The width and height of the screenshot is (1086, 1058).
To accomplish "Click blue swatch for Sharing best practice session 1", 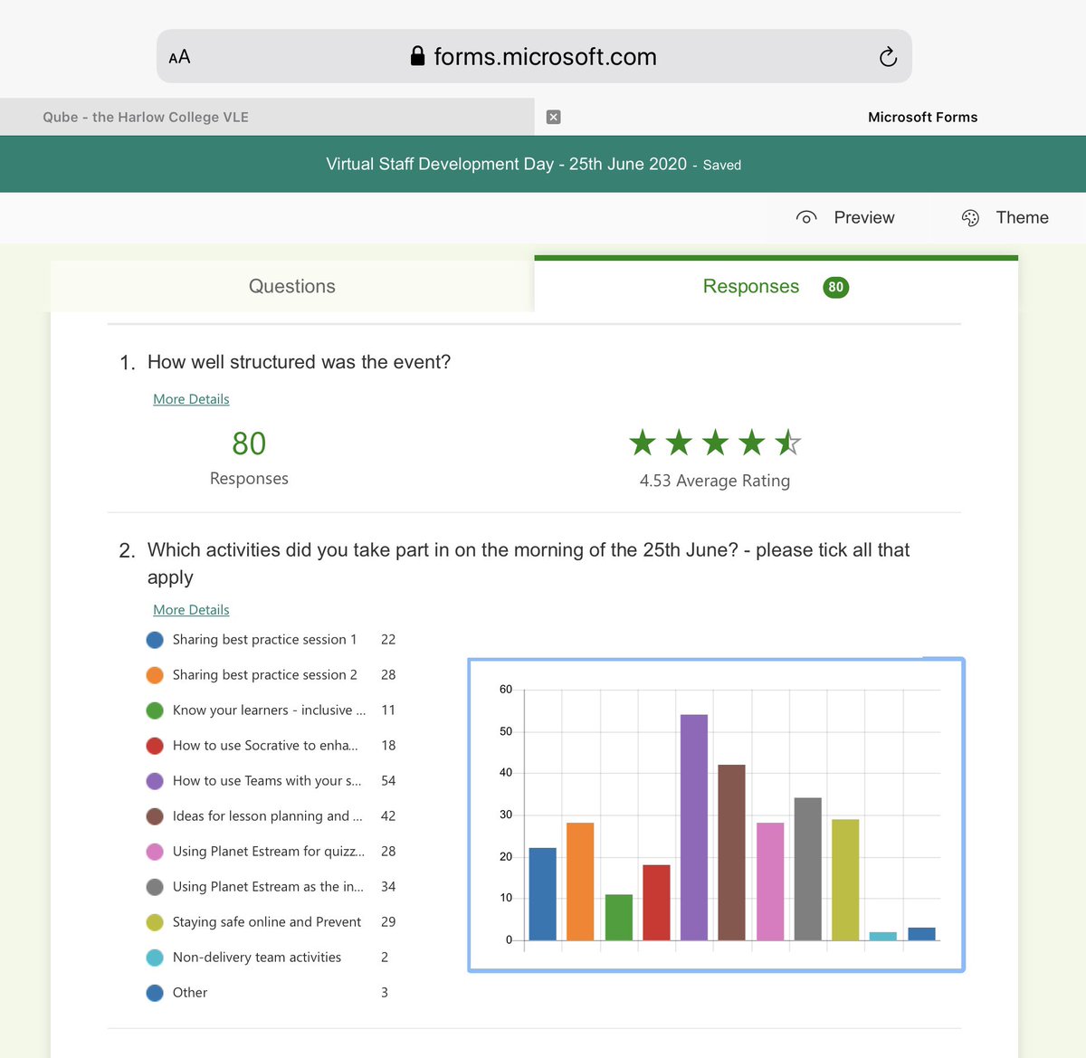I will pyautogui.click(x=155, y=640).
